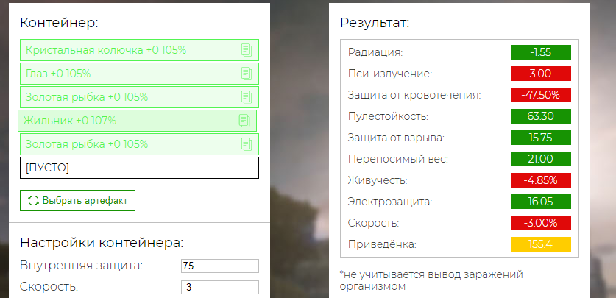The image size is (616, 298).
Task: Click the red Пси-излучение value 3.00
Action: click(x=541, y=74)
